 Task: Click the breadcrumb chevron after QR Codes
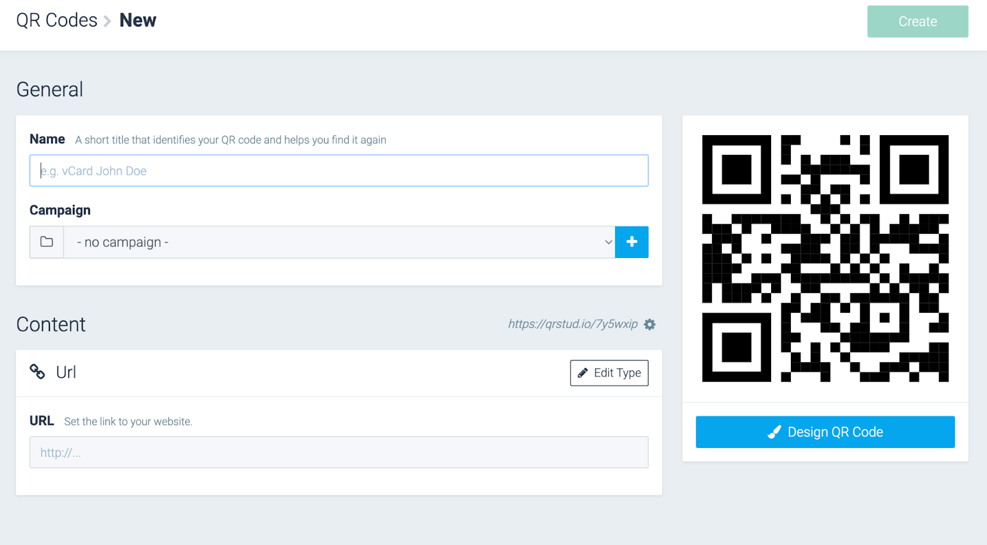pyautogui.click(x=107, y=22)
